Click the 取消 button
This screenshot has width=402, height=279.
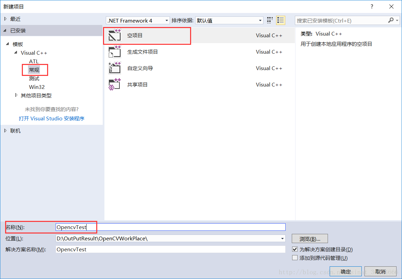coord(381,271)
